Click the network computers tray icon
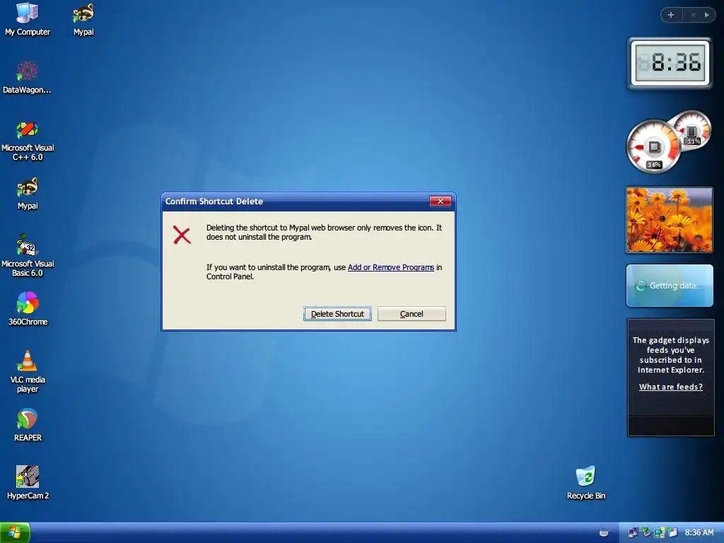Screen dimensions: 724x543 click(x=633, y=532)
